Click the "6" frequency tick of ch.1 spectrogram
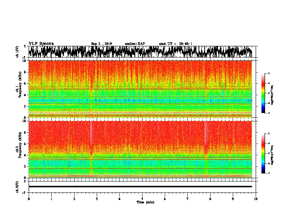Image resolution: width=288 pixels, height=223 pixels. [x=26, y=83]
